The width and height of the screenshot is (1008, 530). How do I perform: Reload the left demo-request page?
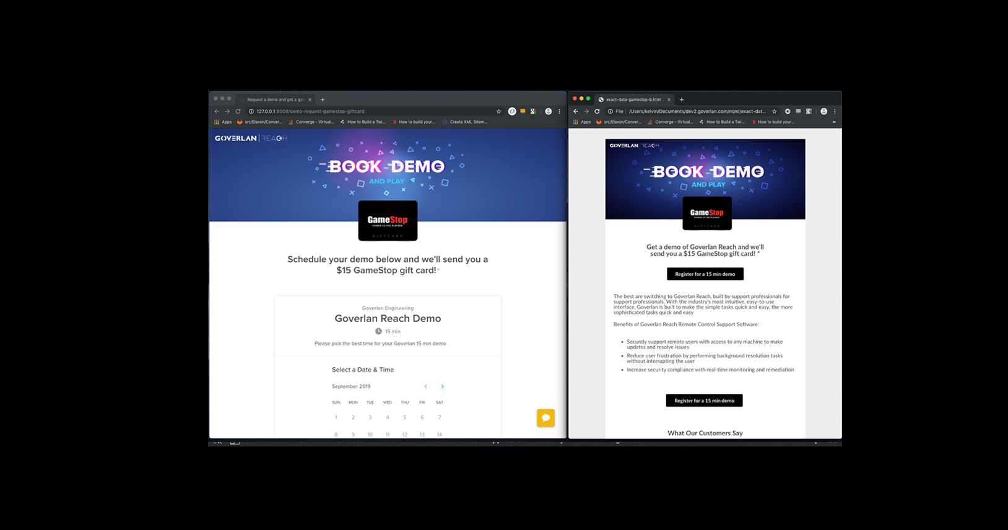pyautogui.click(x=238, y=111)
